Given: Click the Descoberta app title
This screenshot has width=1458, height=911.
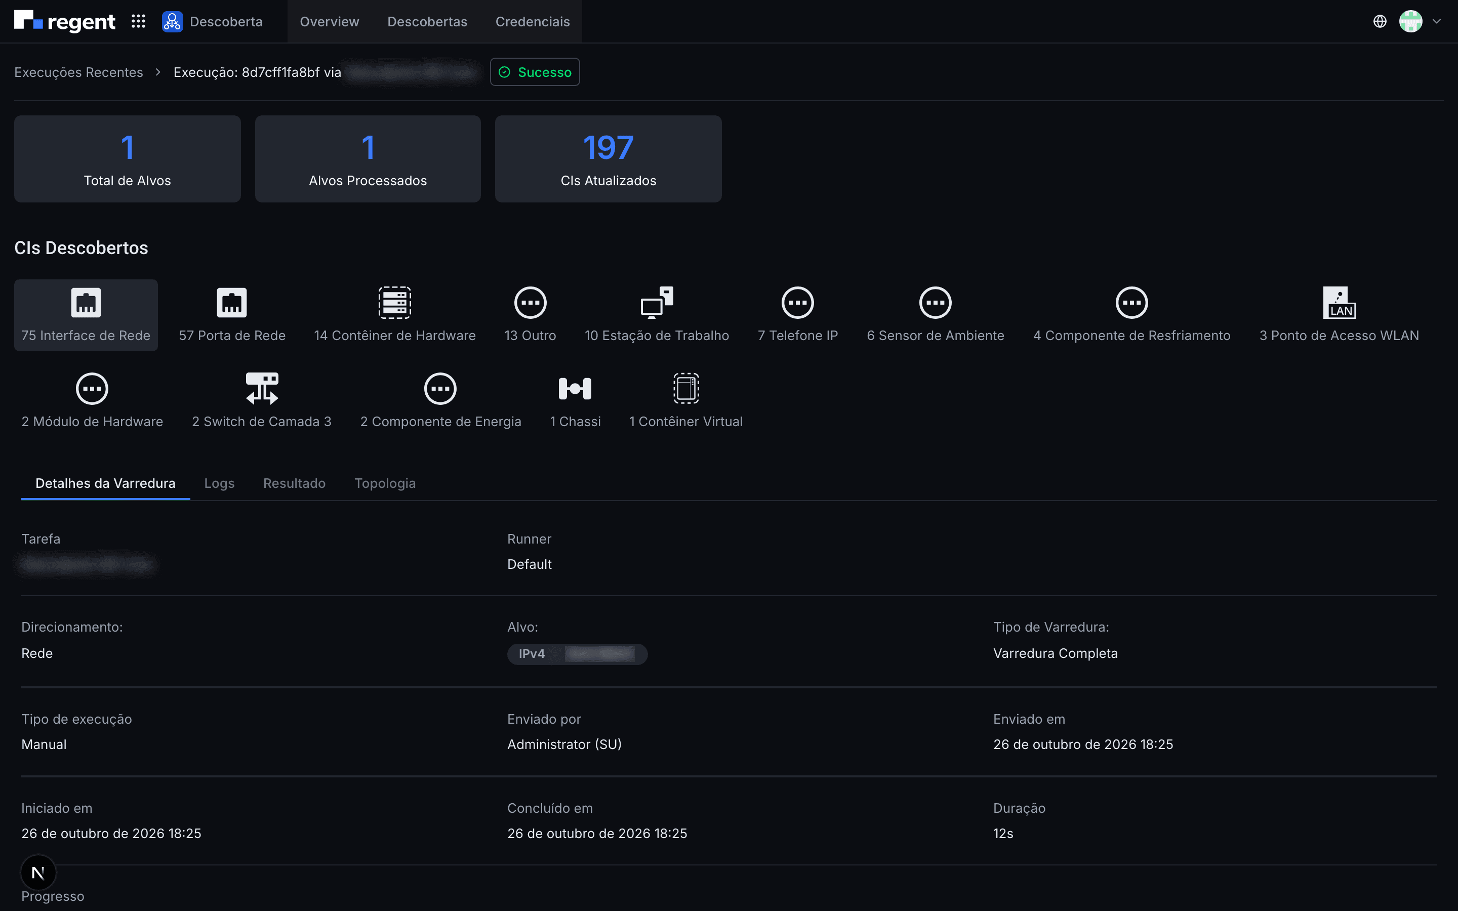Looking at the screenshot, I should point(226,22).
